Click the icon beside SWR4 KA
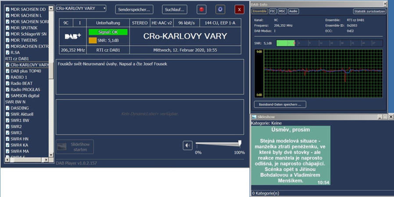This screenshot has height=197, width=394. 7,145
